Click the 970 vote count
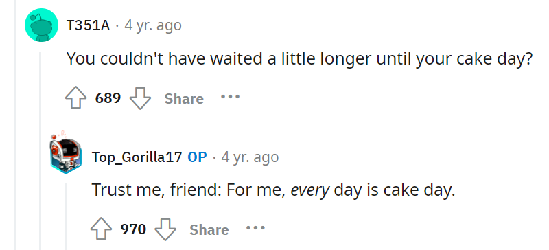549x250 pixels. (x=133, y=229)
